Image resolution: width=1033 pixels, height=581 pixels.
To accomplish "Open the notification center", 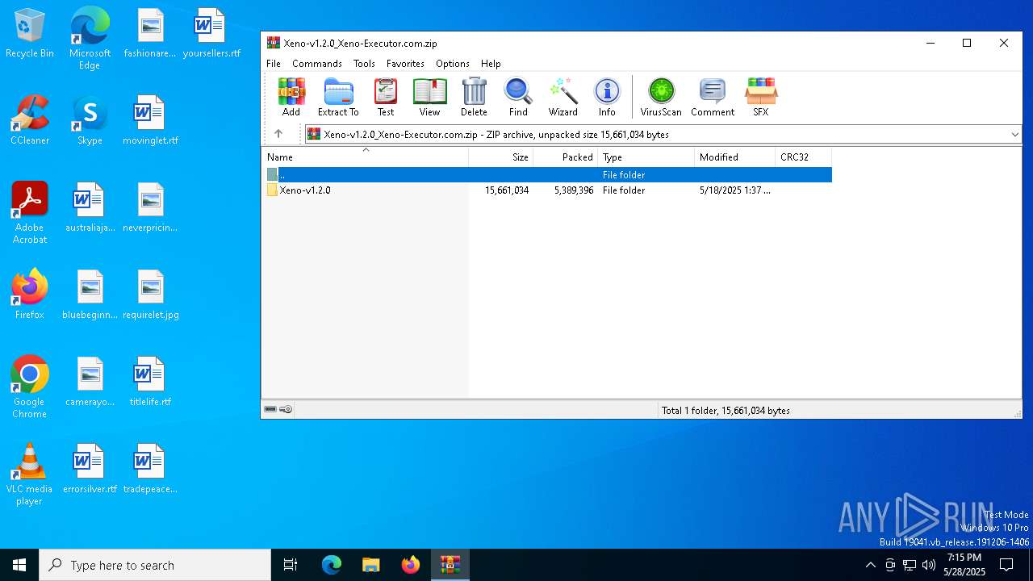I will point(1006,565).
